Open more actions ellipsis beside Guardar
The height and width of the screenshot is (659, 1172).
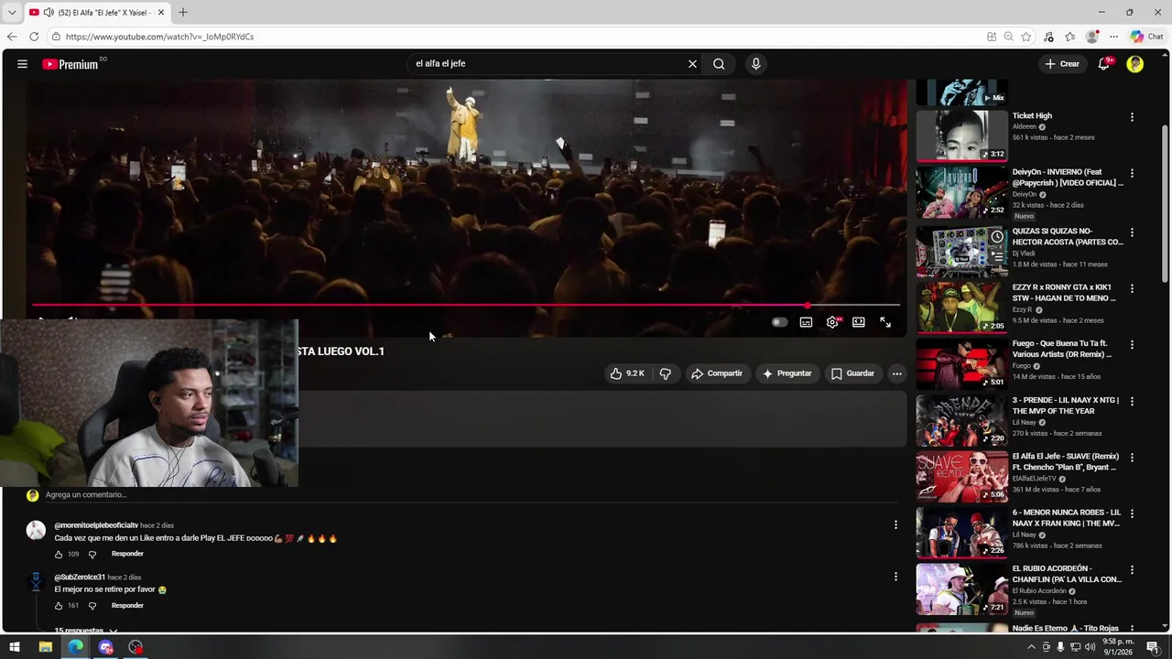[897, 373]
